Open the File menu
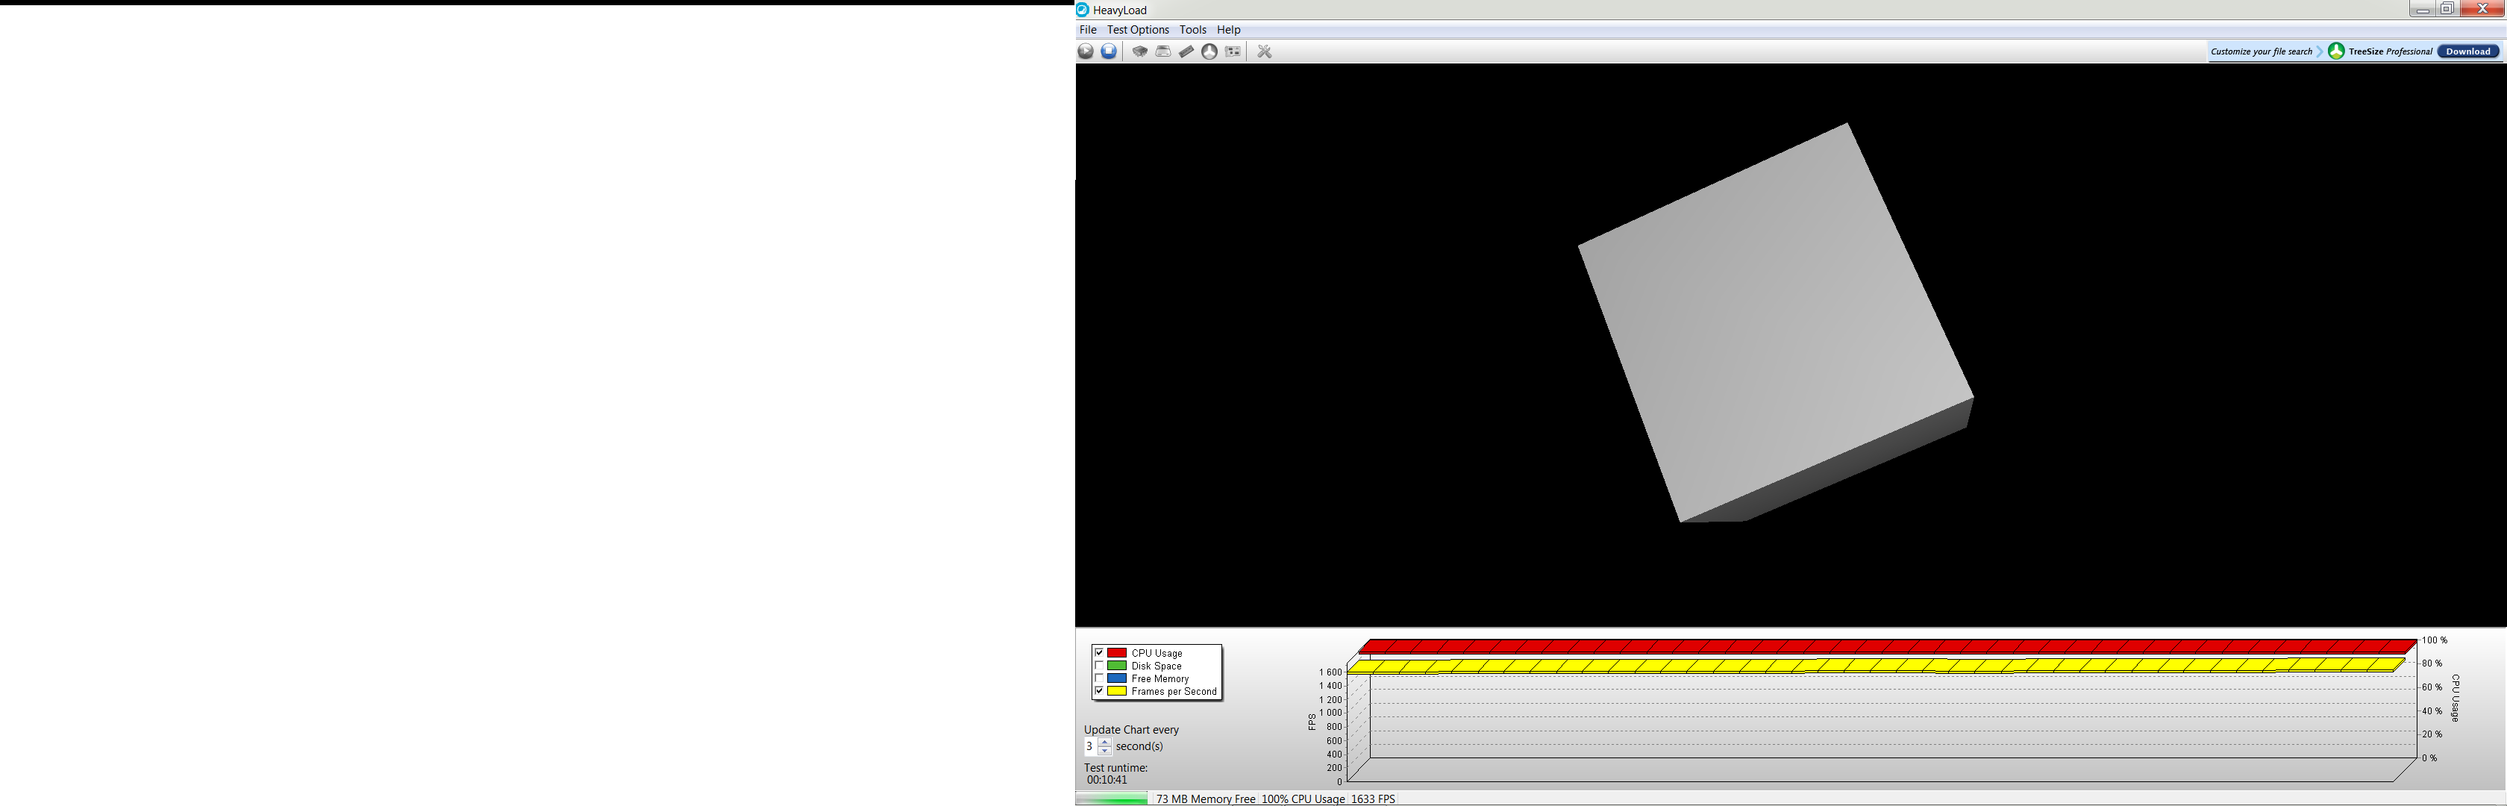The height and width of the screenshot is (806, 2507). coord(1087,30)
